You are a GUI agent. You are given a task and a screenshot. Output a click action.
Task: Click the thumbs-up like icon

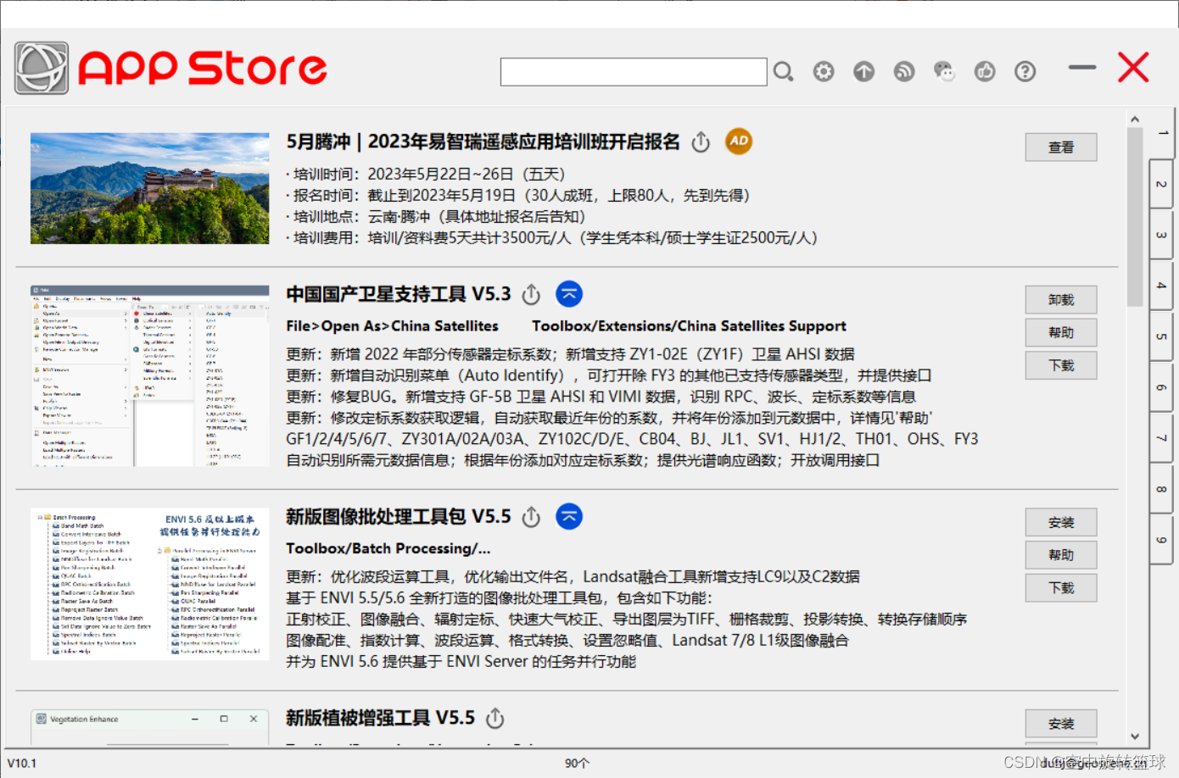(x=985, y=72)
